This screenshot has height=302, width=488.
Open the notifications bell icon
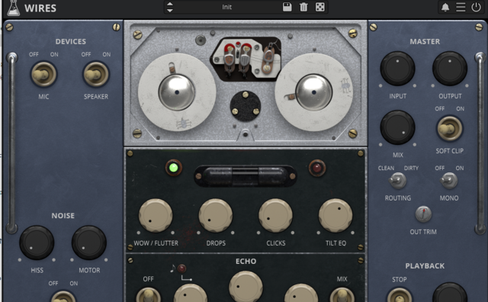click(x=445, y=7)
